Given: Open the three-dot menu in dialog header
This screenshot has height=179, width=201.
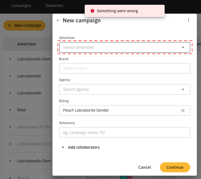Looking at the screenshot, I should [x=189, y=20].
